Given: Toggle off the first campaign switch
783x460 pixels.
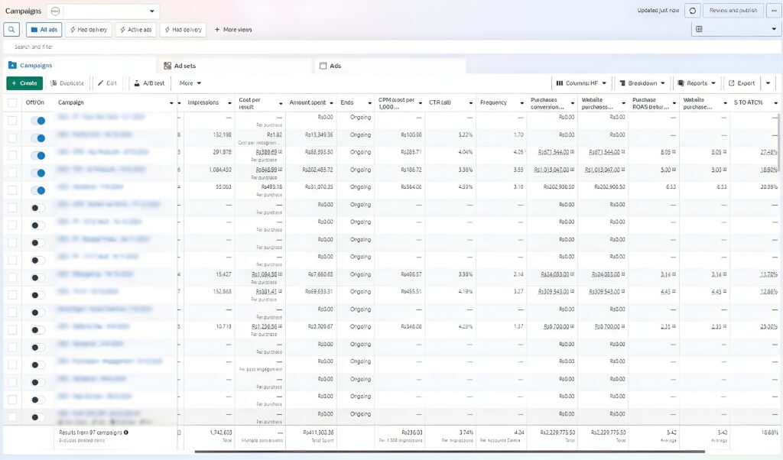Looking at the screenshot, I should pos(38,120).
